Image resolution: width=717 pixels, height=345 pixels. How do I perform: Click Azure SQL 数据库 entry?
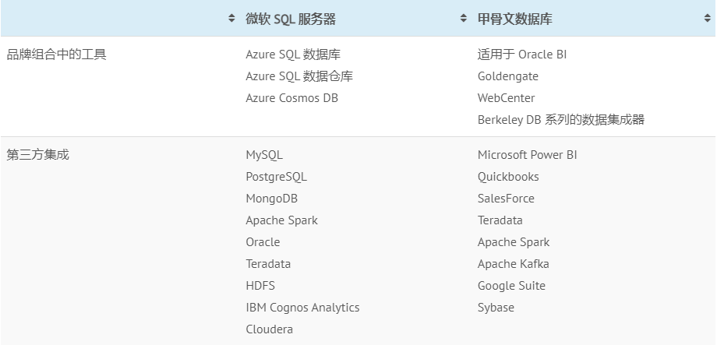[293, 55]
